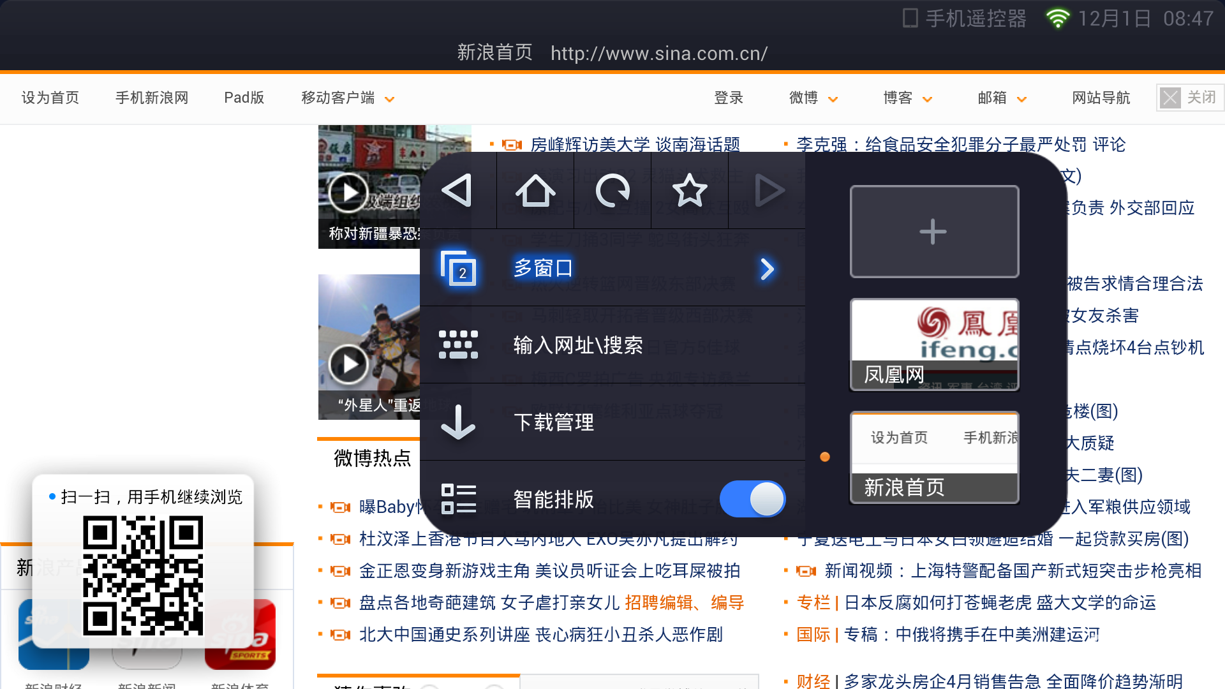Screen dimensions: 1225x689
Task: Click the Wi-Fi status icon
Action: pos(1058,18)
